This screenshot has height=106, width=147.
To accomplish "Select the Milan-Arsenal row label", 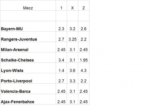I will click(x=15, y=50).
